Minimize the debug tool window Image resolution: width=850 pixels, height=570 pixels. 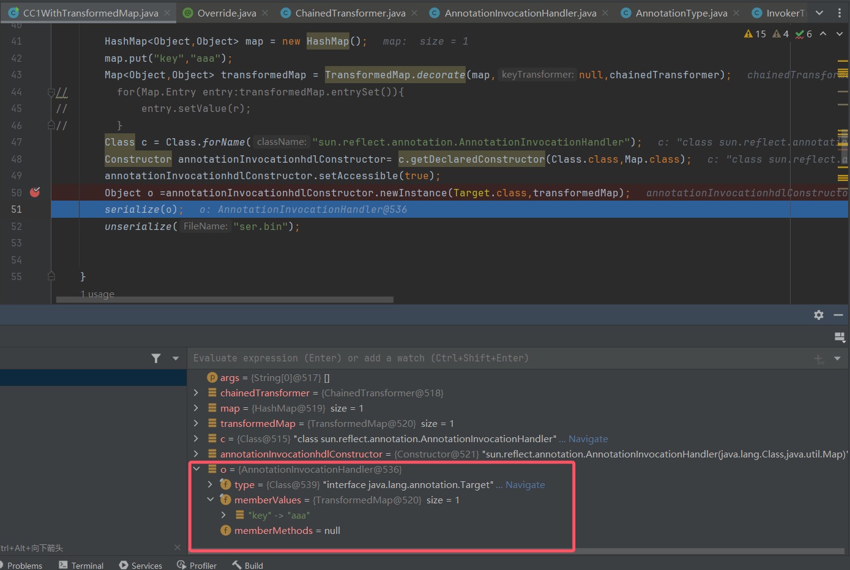[x=838, y=314]
